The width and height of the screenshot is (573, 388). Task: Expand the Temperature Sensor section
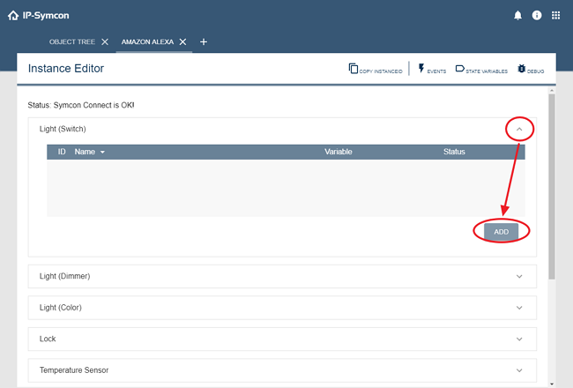[519, 370]
